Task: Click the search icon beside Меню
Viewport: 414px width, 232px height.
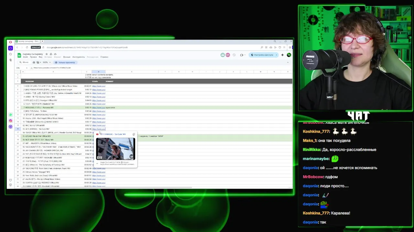Action: pos(20,62)
